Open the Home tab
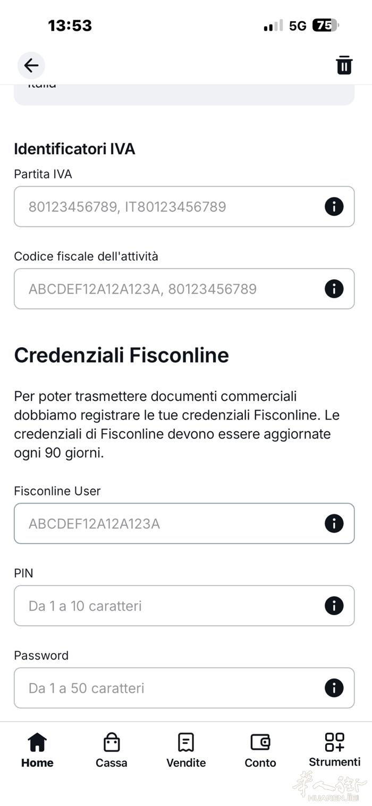 [37, 750]
